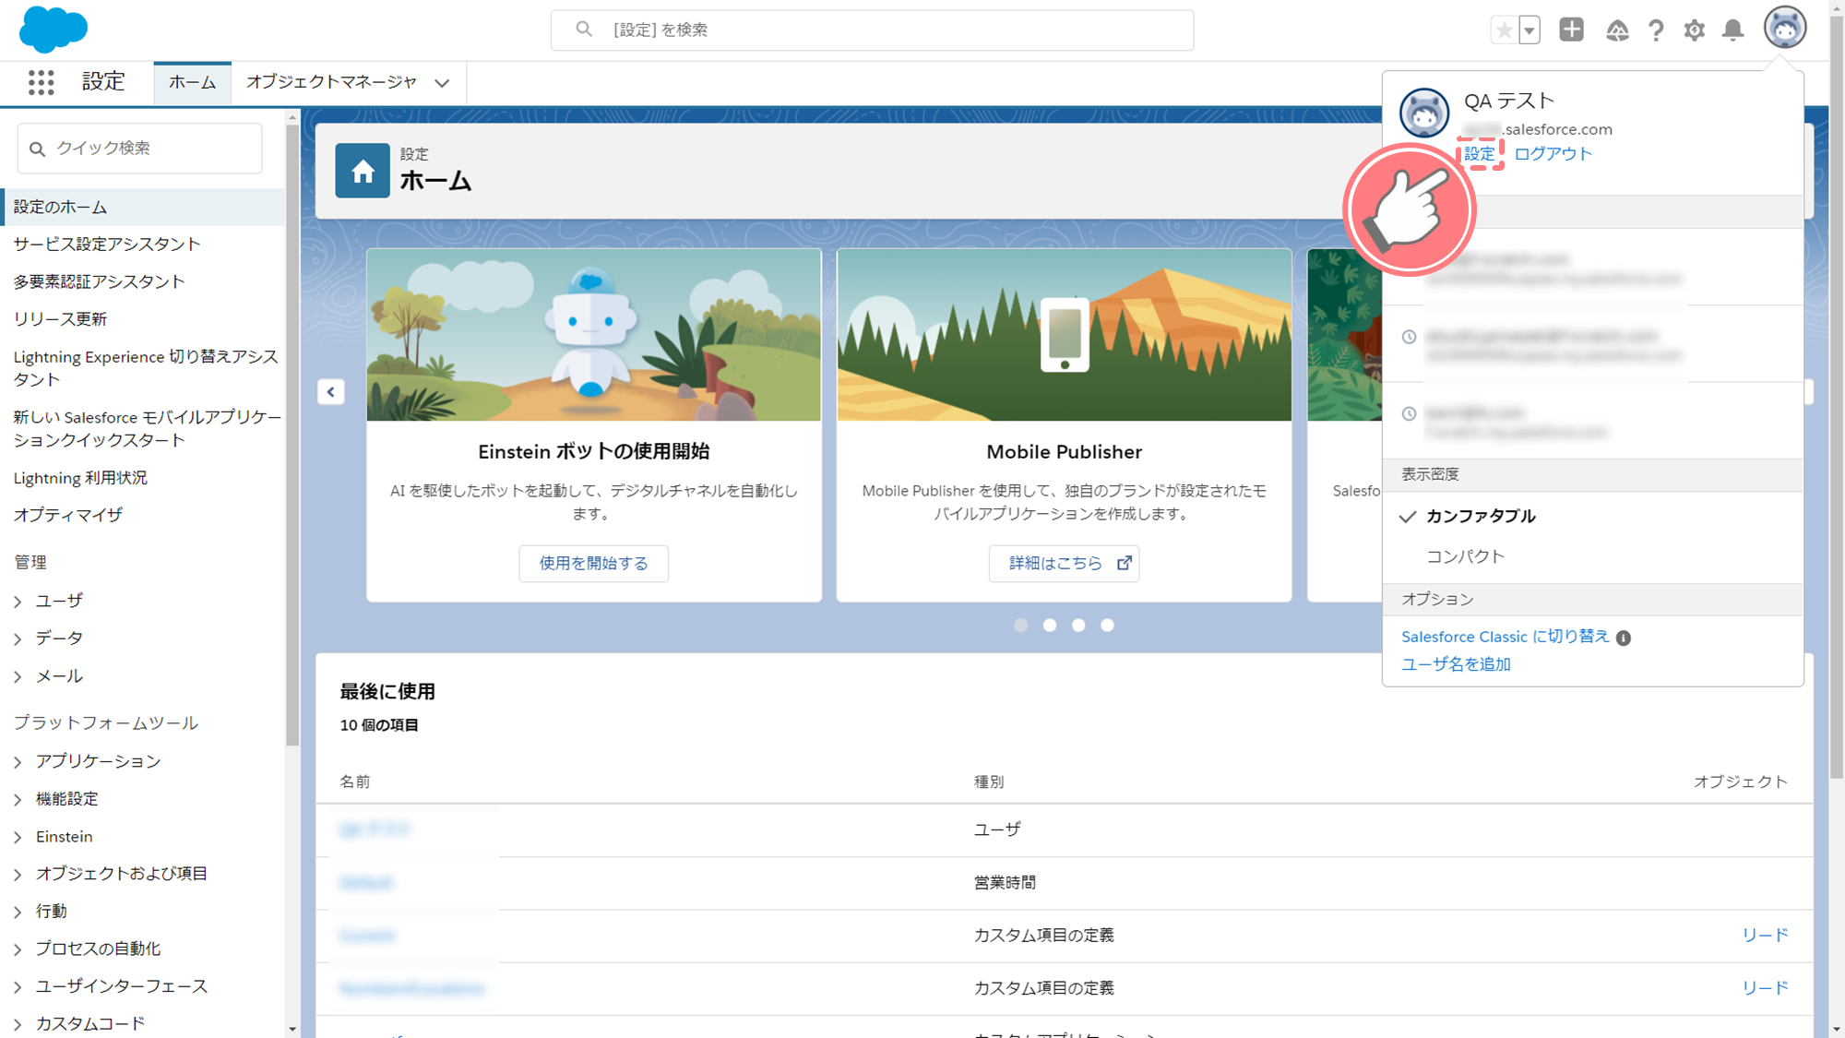
Task: Click the first リード object link
Action: [1765, 935]
